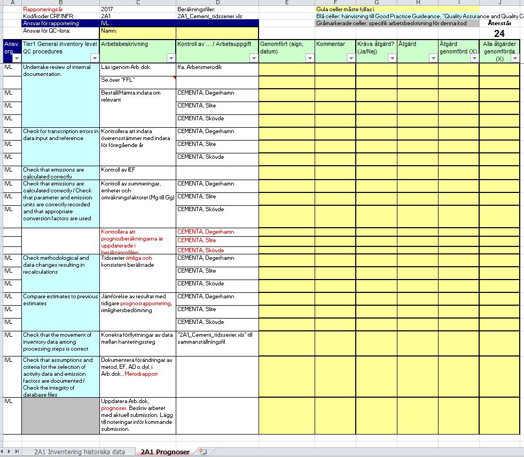The image size is (524, 457).
Task: Open Alla åtgärder genomförda (X) filter dropdown
Action: [x=515, y=58]
